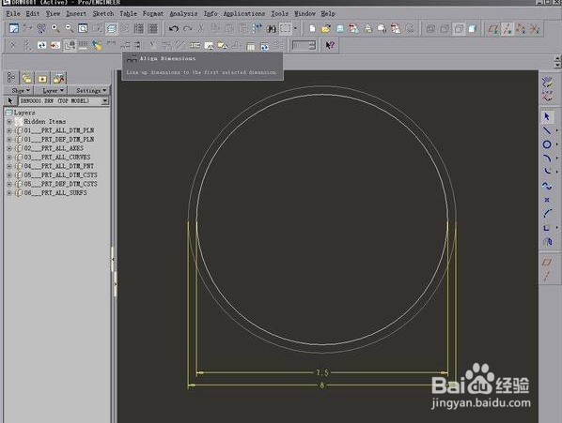The image size is (562, 423).
Task: Open the Analysis menu
Action: tap(183, 13)
